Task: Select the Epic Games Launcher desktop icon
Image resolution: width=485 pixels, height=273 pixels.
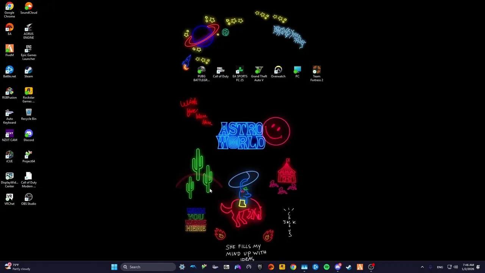Action: (28, 53)
